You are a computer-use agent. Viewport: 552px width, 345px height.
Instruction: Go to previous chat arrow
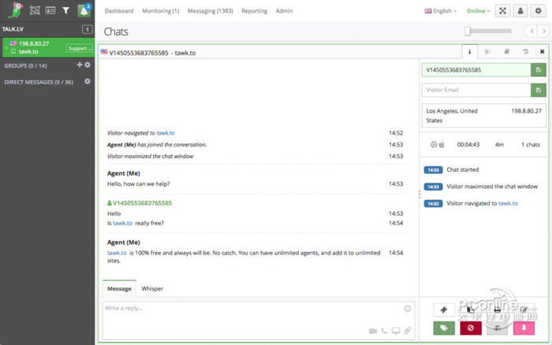pyautogui.click(x=532, y=32)
